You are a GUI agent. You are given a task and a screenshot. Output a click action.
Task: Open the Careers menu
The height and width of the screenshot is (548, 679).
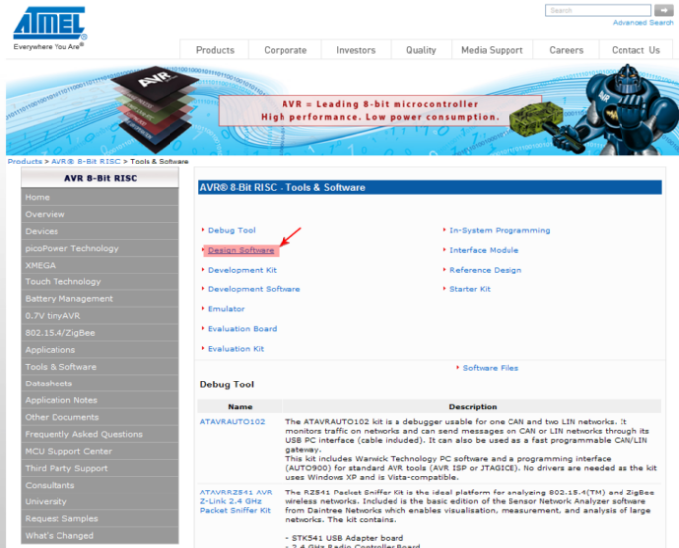point(566,50)
